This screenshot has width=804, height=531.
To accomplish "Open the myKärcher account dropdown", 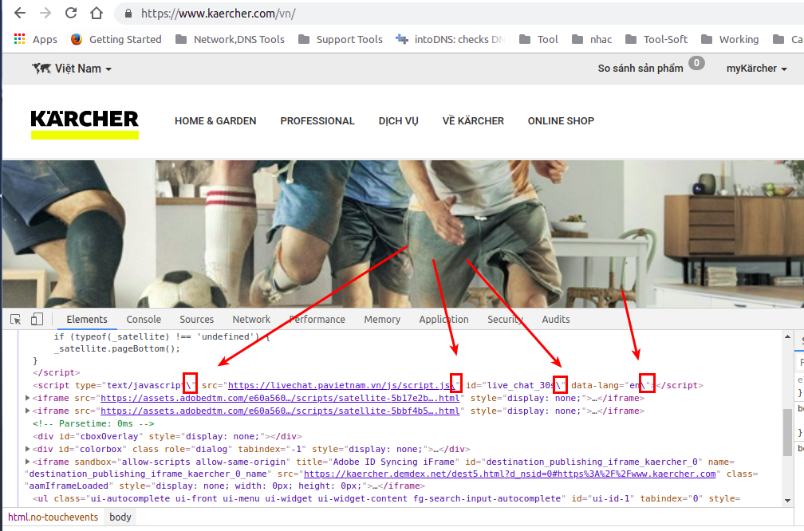I will [x=756, y=69].
